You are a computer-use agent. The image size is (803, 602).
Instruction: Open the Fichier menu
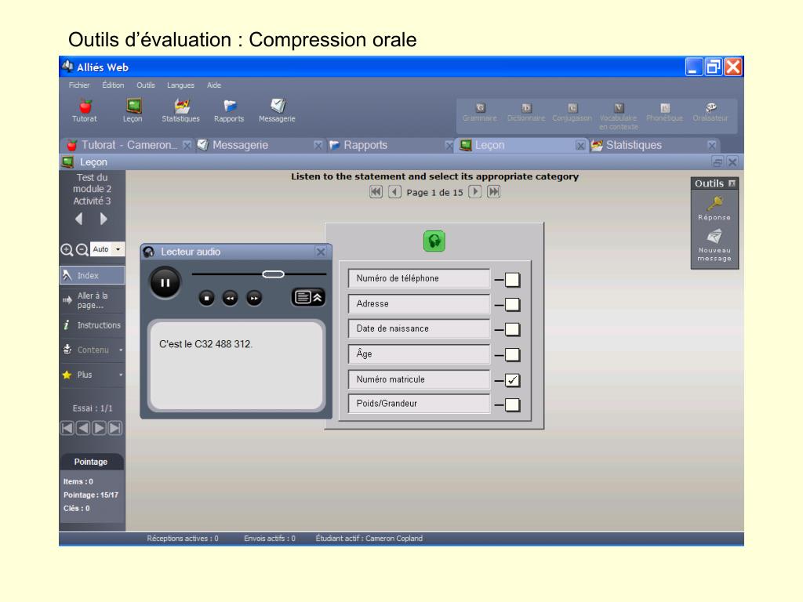point(79,85)
